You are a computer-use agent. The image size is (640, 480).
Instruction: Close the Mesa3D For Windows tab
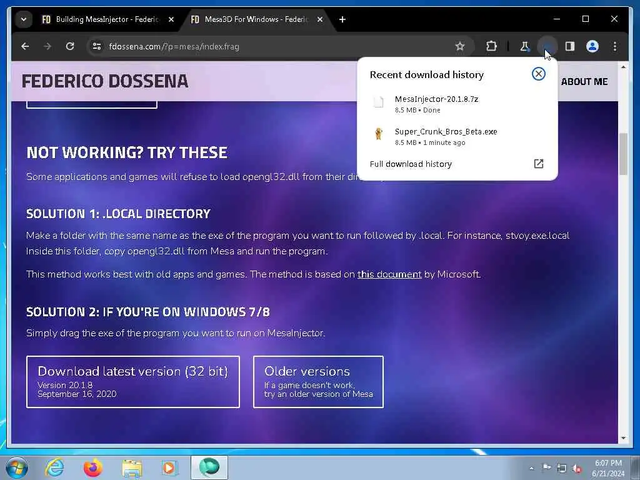click(x=320, y=19)
